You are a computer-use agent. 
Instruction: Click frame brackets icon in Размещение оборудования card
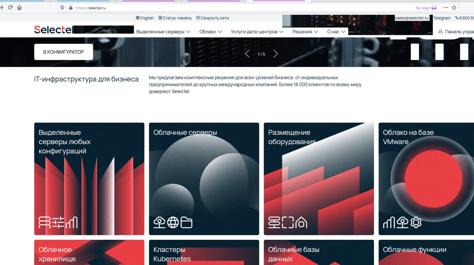pos(288,222)
